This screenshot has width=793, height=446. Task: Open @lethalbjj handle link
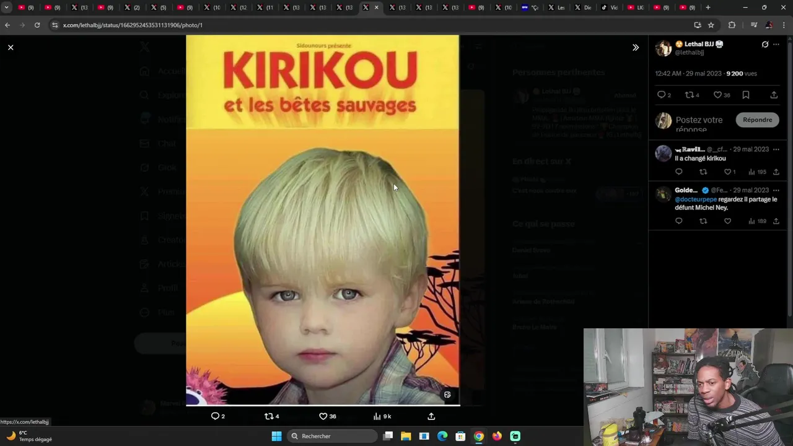coord(689,53)
